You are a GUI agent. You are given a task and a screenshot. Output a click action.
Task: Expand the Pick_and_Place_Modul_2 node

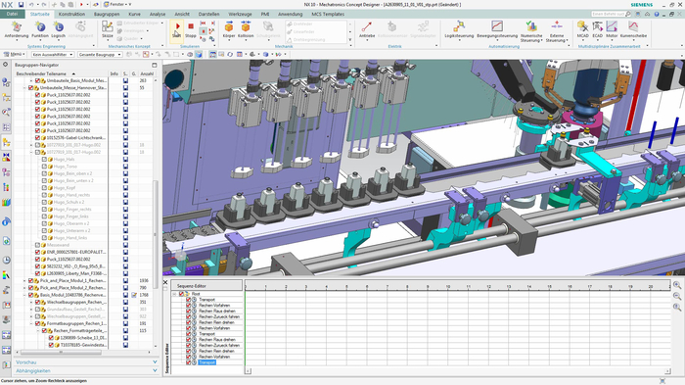click(24, 288)
